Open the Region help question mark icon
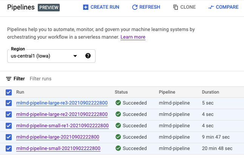 [88, 56]
